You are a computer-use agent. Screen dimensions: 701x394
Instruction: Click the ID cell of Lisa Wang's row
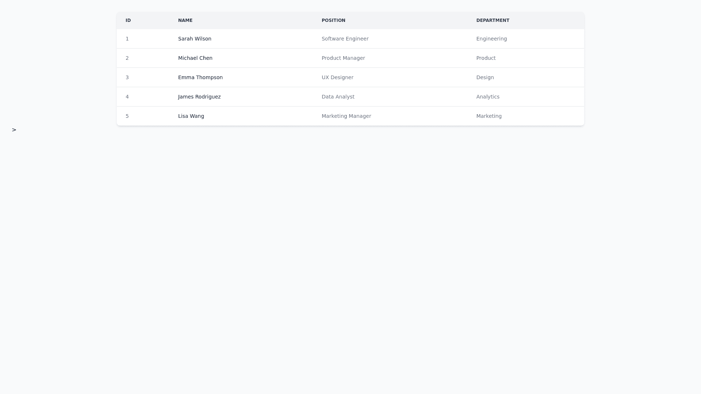(x=127, y=116)
